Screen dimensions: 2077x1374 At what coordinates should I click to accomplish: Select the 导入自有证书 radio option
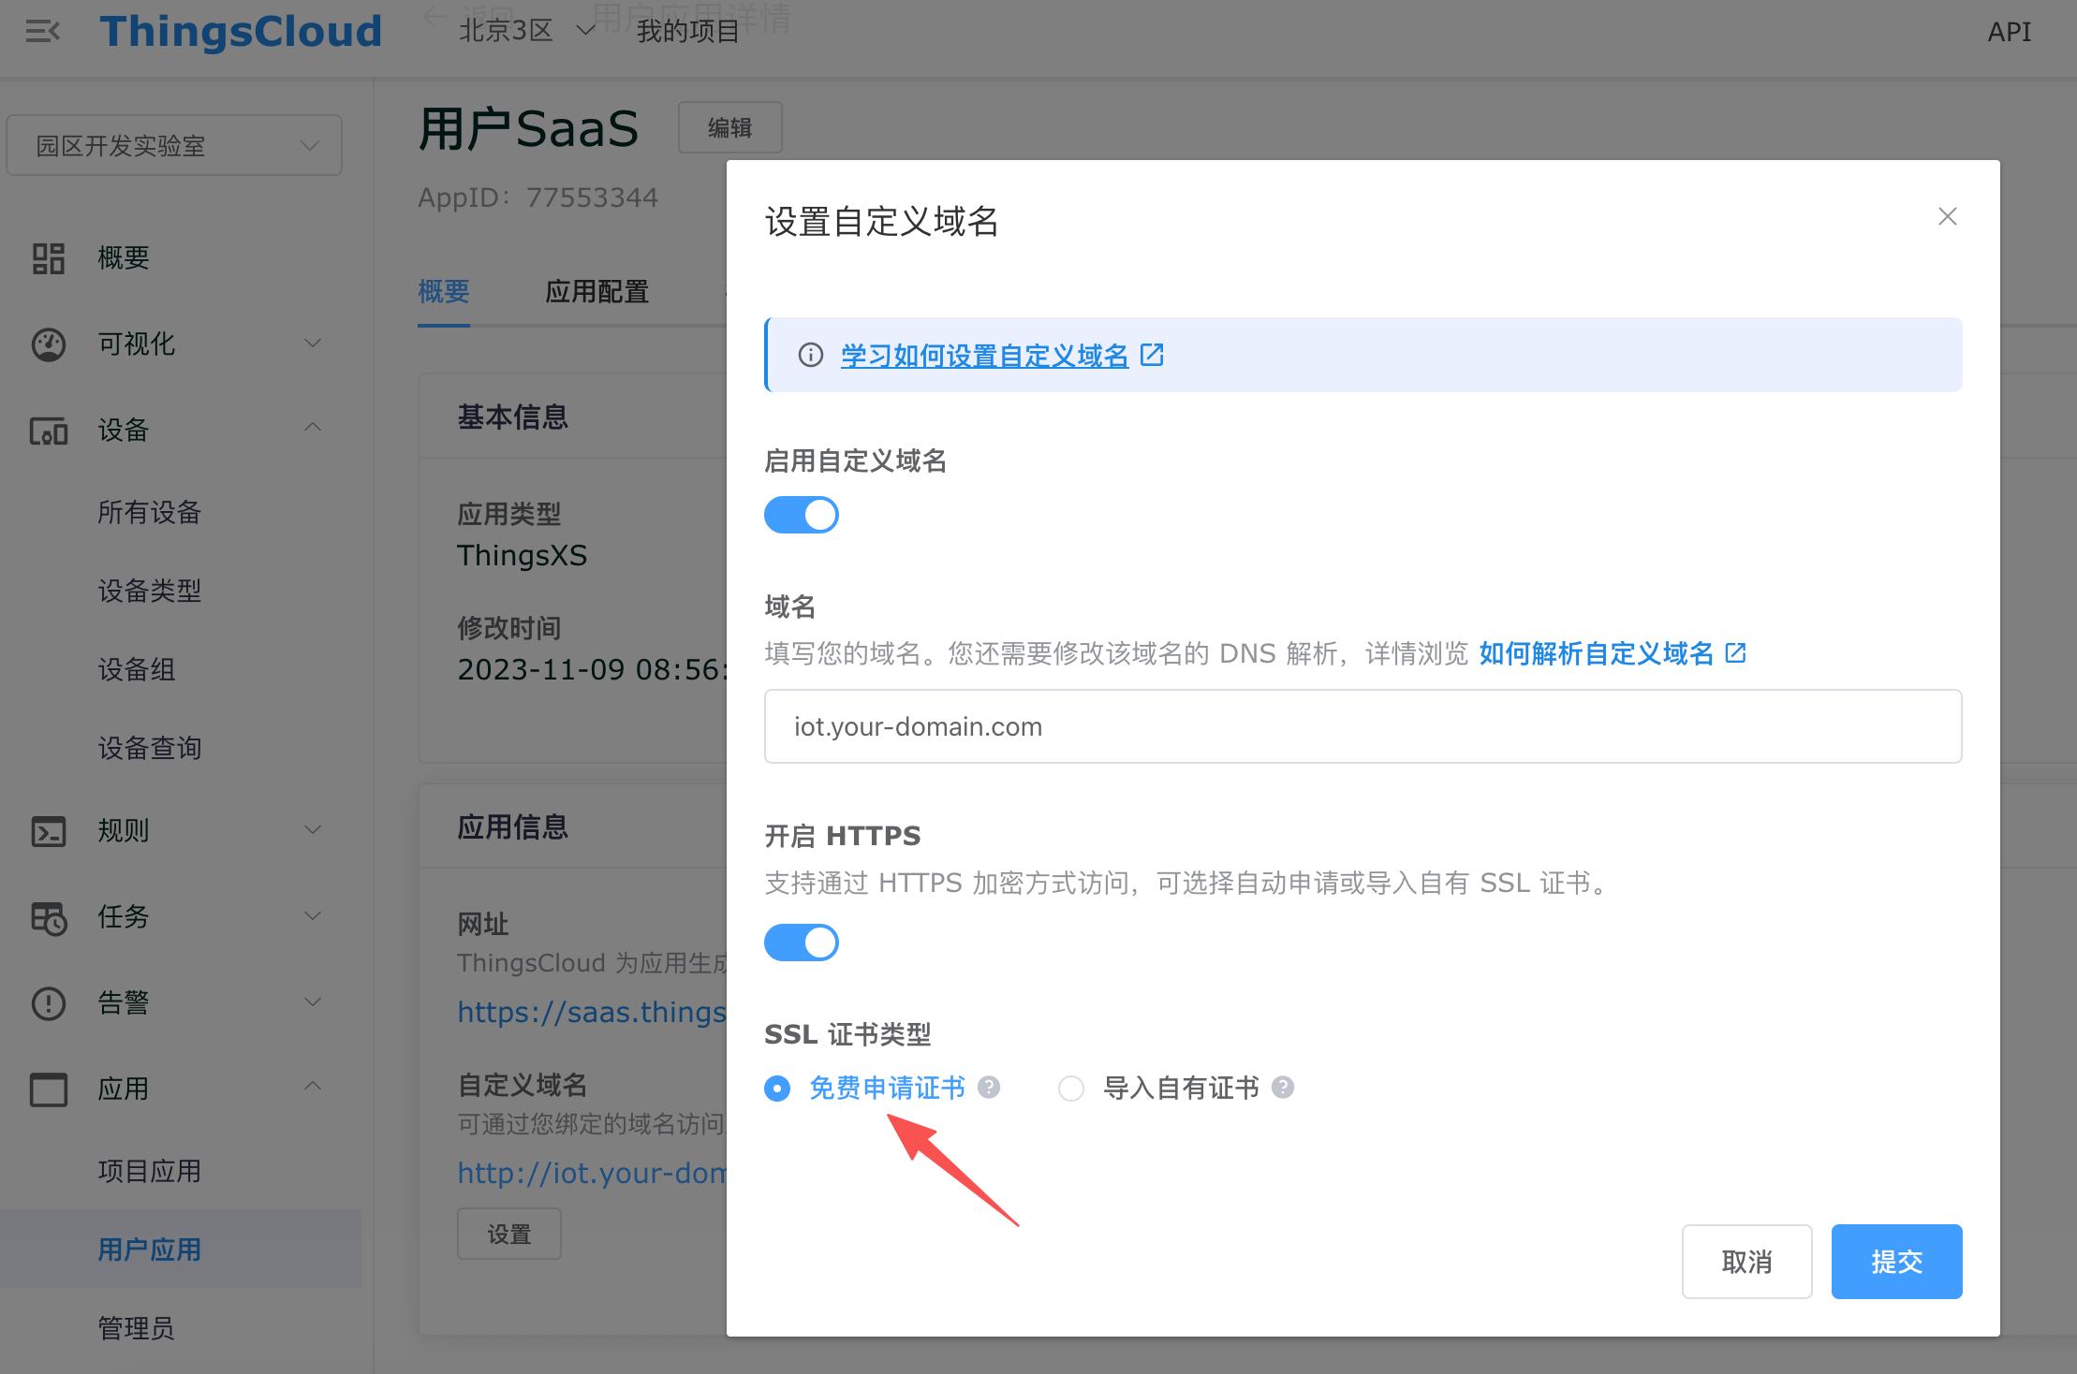[x=1071, y=1089]
